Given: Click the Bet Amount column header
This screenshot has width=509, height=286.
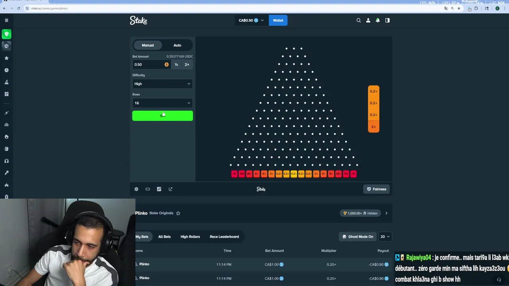Looking at the screenshot, I should coord(274,251).
